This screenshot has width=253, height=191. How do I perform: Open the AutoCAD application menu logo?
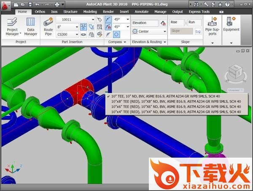coord(5,5)
